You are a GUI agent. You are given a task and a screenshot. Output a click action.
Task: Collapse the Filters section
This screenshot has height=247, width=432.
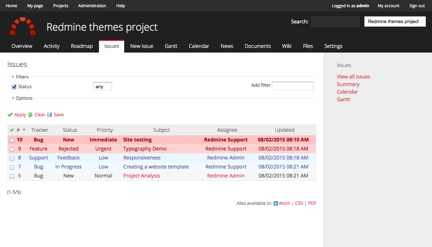pos(20,77)
